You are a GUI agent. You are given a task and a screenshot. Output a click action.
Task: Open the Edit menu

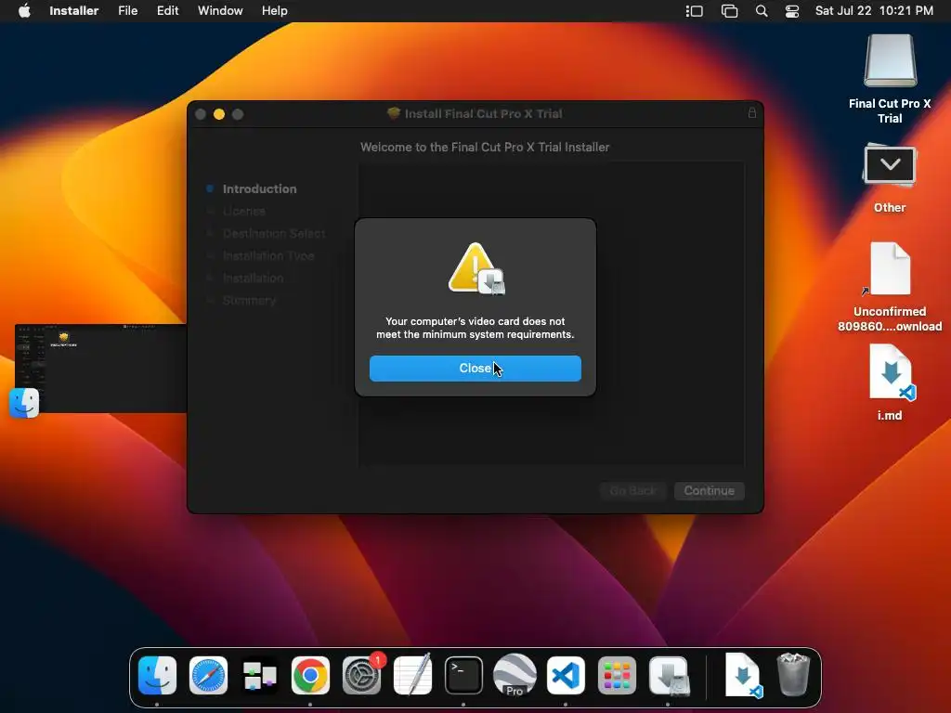(x=167, y=11)
